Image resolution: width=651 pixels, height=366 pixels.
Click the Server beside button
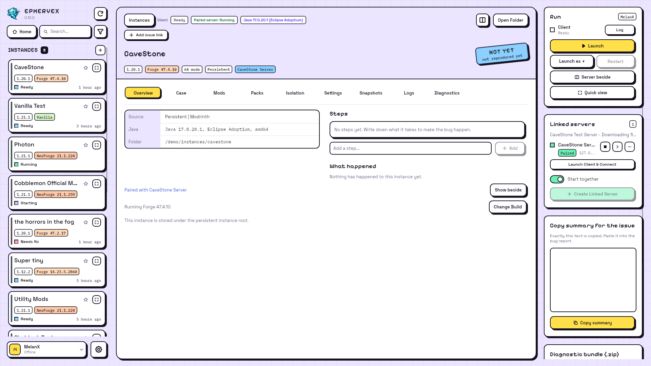(x=592, y=77)
